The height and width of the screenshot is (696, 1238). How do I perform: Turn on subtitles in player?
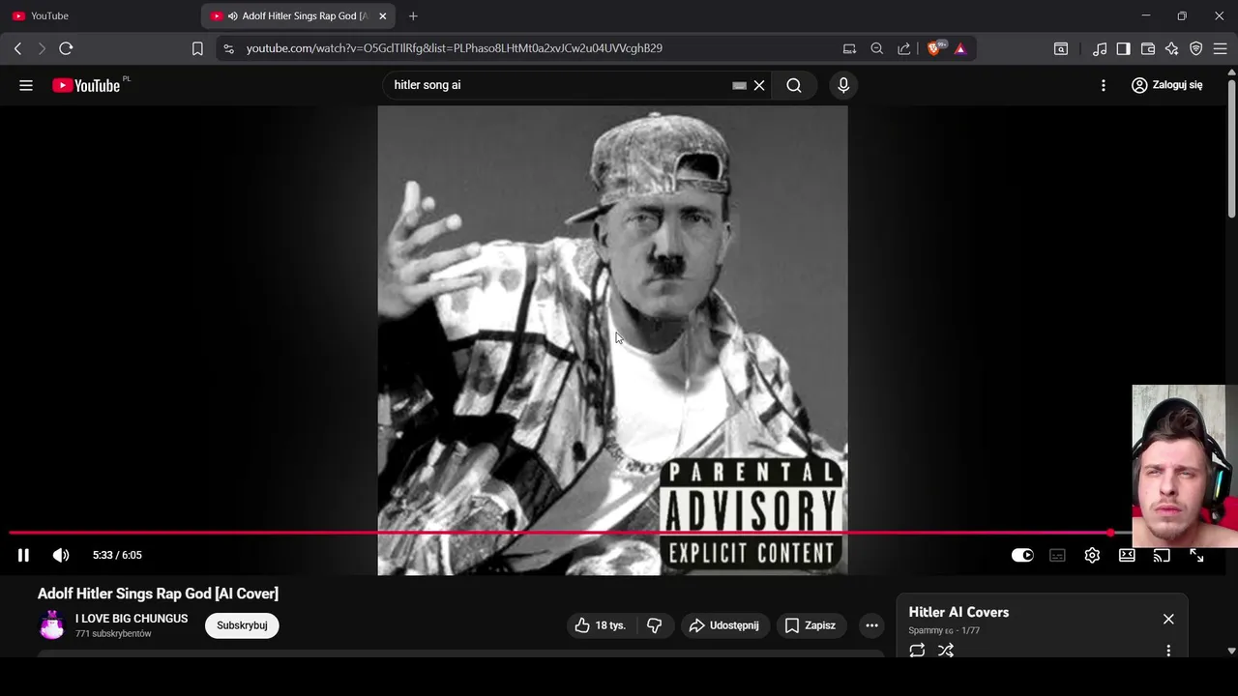(x=1057, y=555)
